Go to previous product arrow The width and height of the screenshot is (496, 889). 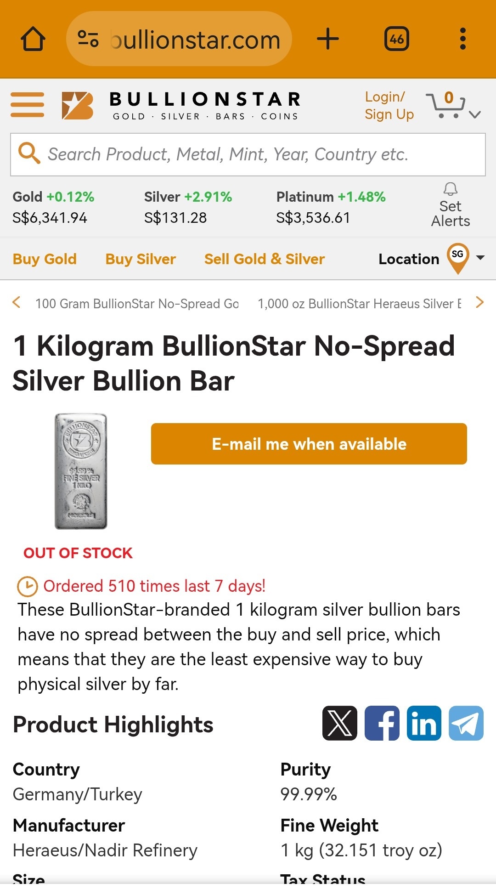pos(17,302)
